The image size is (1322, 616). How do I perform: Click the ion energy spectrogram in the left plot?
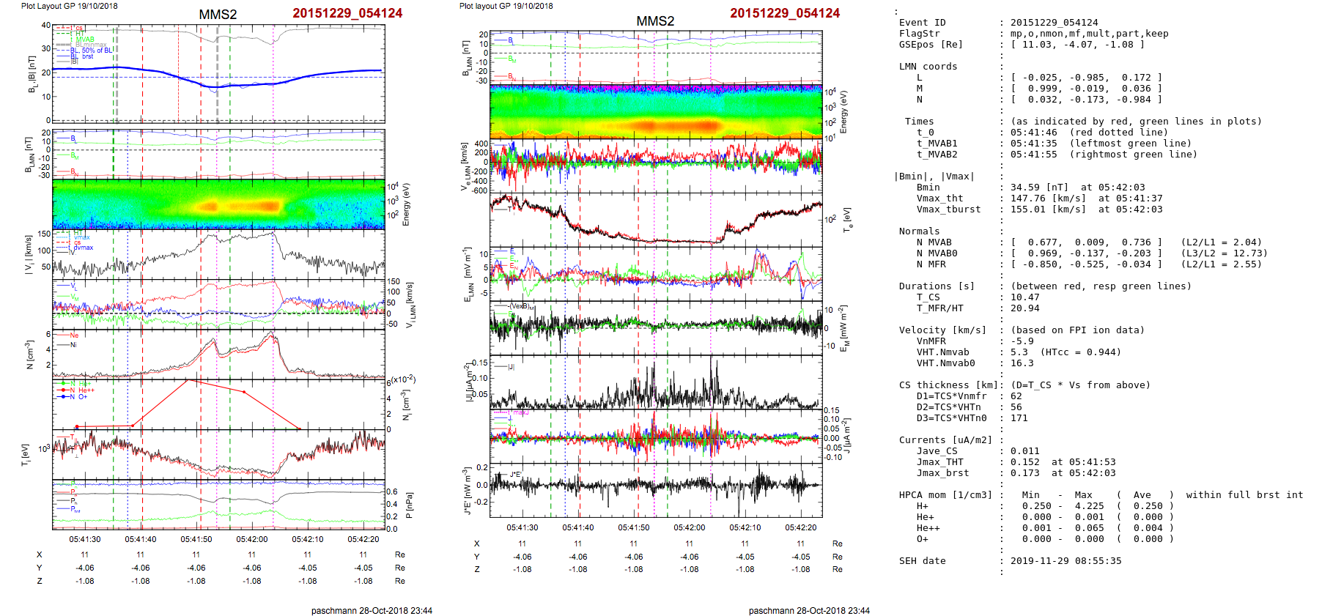click(218, 204)
